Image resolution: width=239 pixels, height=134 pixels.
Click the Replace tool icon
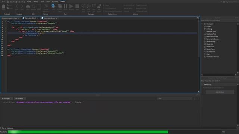33,7
